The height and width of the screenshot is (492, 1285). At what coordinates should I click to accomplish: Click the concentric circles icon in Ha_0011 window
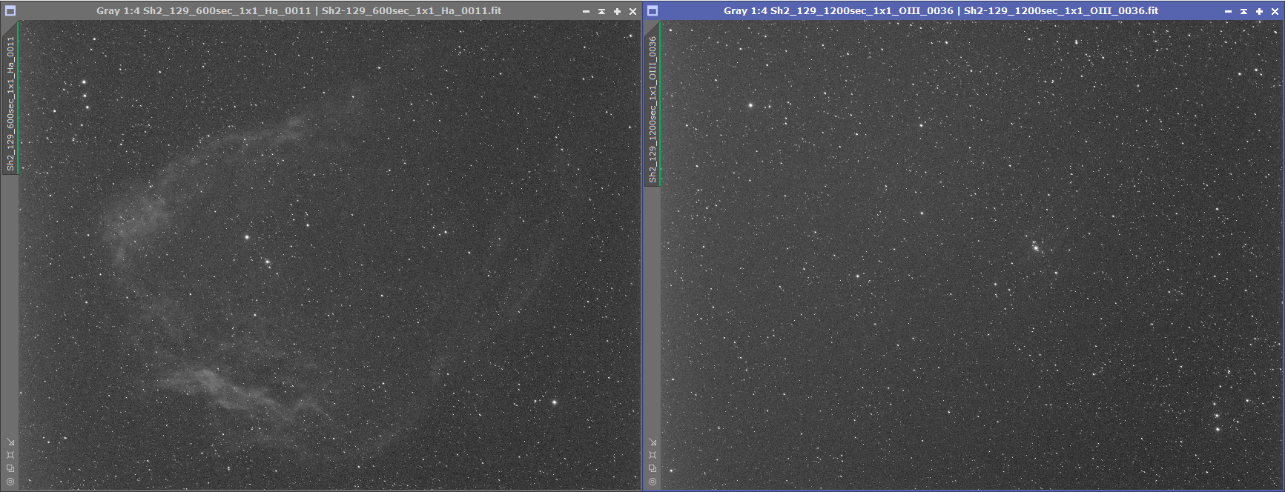[10, 482]
